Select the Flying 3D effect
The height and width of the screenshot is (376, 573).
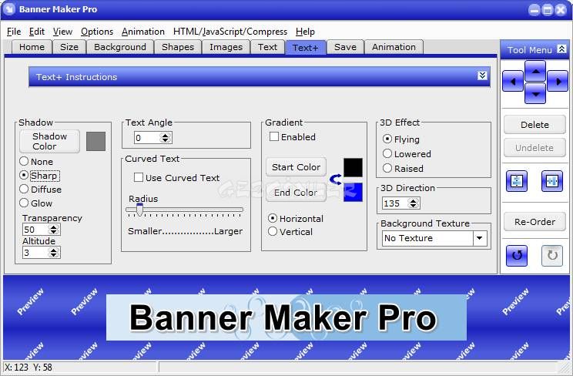387,139
